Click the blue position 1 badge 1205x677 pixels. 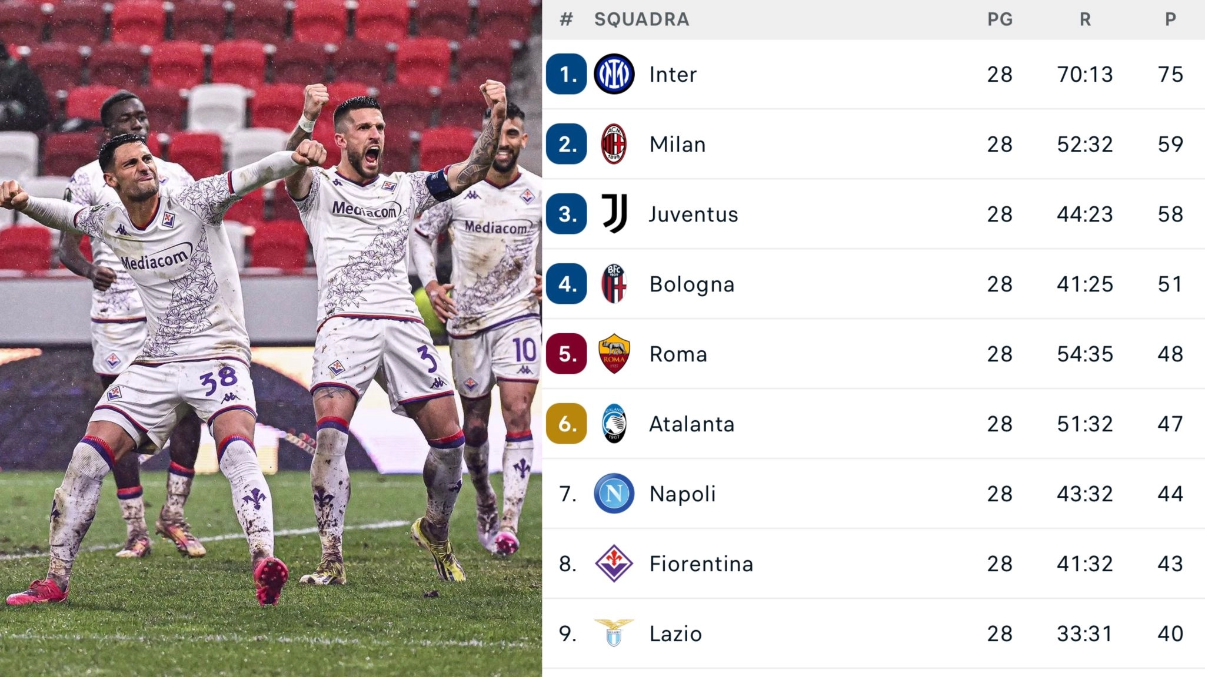(x=567, y=75)
